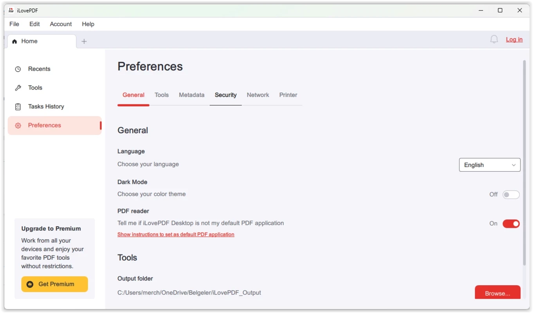Click the Home icon on the tab
Image resolution: width=533 pixels, height=313 pixels.
tap(15, 41)
